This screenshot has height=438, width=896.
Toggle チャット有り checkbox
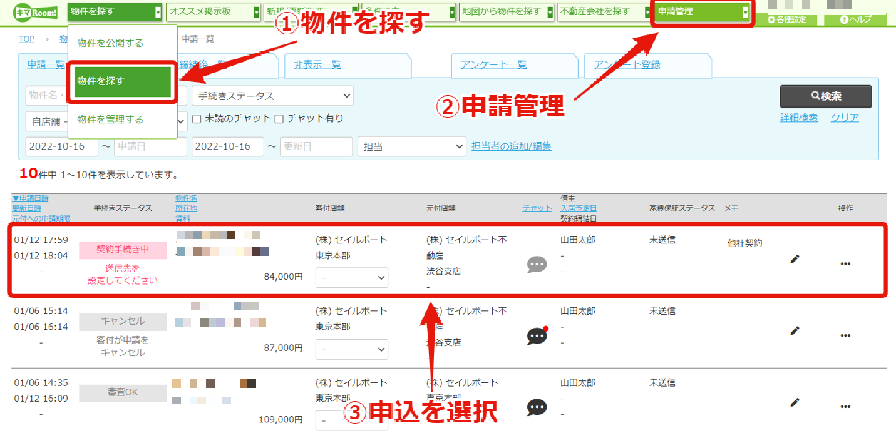(x=280, y=118)
